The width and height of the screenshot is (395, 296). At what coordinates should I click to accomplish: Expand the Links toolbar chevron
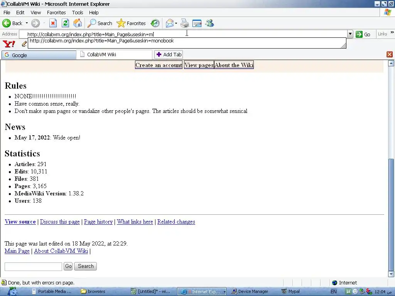392,32
